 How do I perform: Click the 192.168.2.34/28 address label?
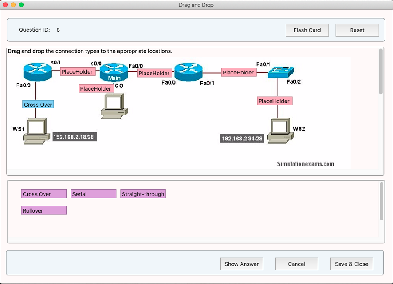point(241,138)
